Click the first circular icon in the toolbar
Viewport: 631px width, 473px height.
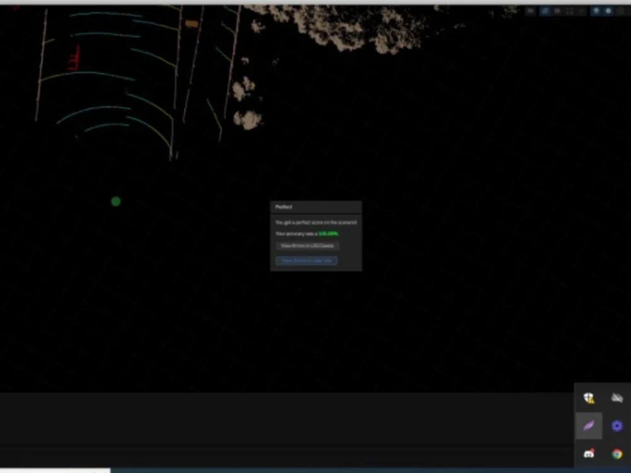pyautogui.click(x=596, y=11)
